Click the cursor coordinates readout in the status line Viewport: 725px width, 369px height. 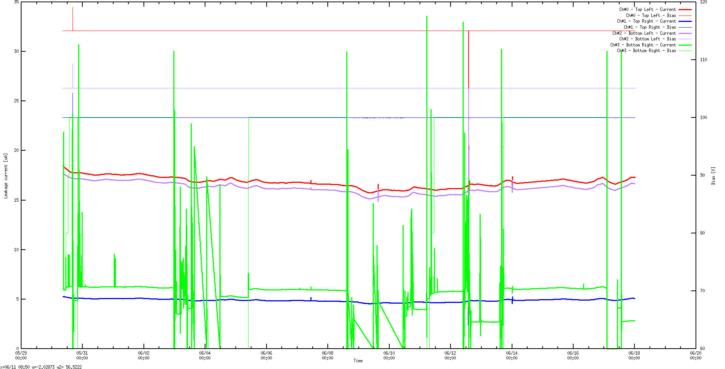tap(41, 367)
